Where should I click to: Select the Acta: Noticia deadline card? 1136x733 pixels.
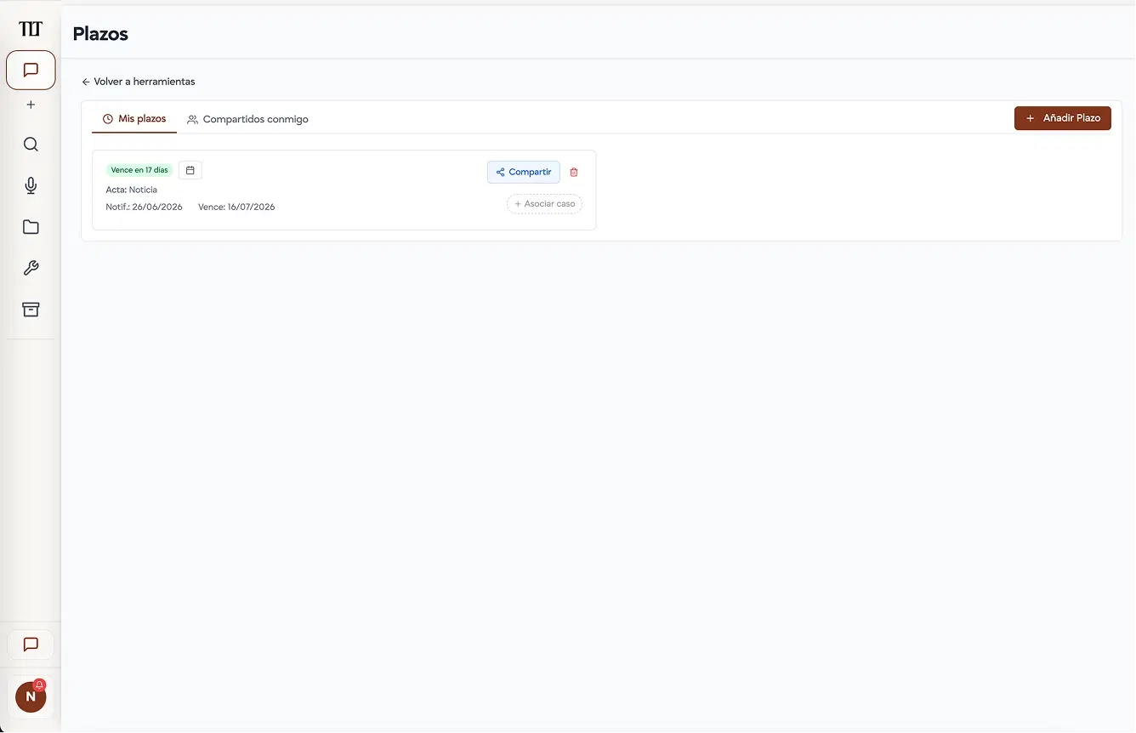344,190
